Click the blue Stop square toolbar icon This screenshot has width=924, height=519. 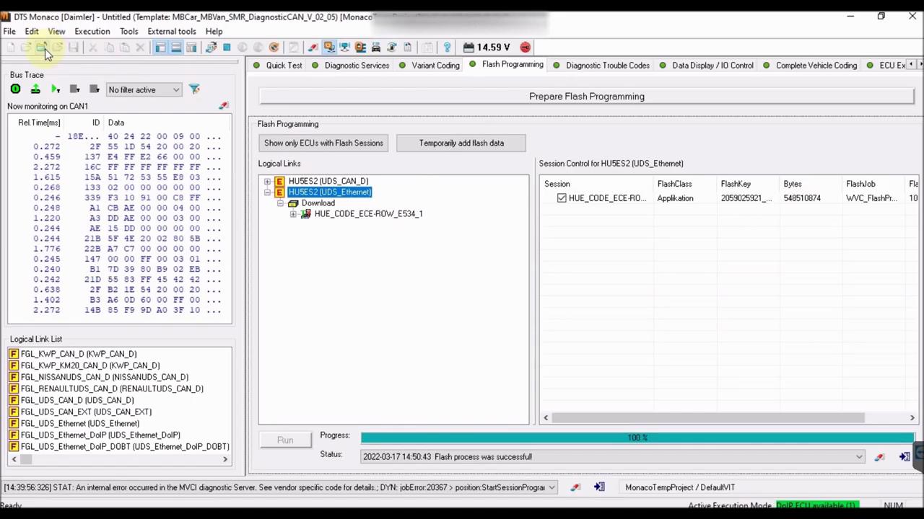point(227,48)
